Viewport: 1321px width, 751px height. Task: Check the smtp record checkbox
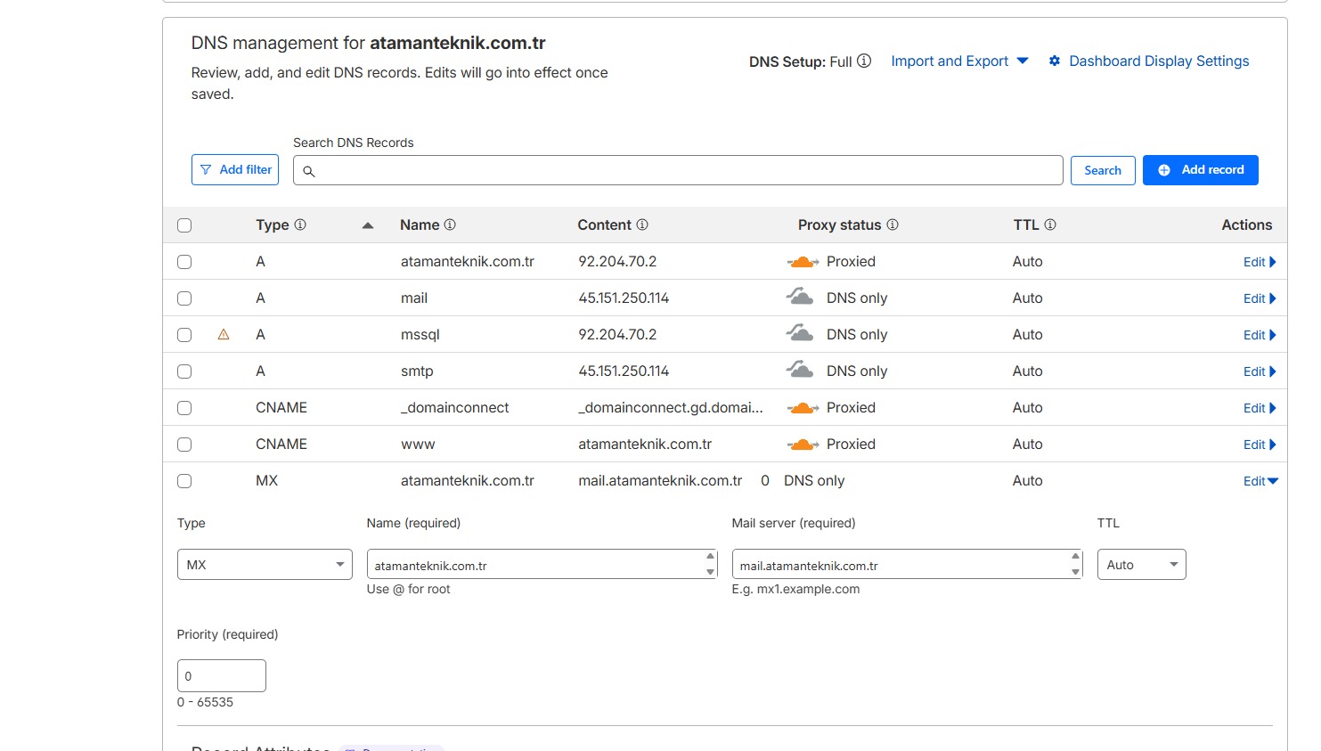pos(184,371)
